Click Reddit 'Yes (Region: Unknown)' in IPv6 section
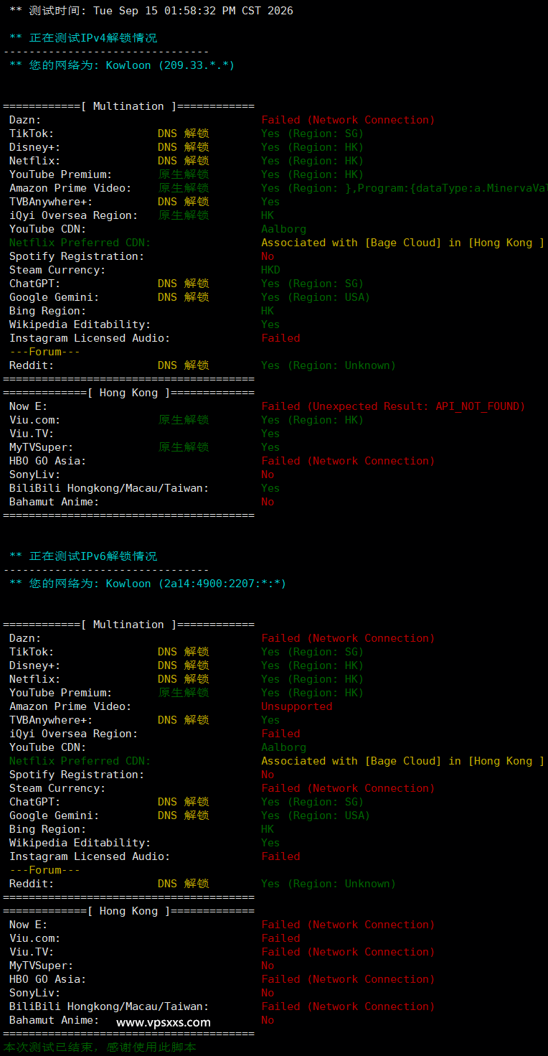This screenshot has height=1056, width=548. coord(329,884)
